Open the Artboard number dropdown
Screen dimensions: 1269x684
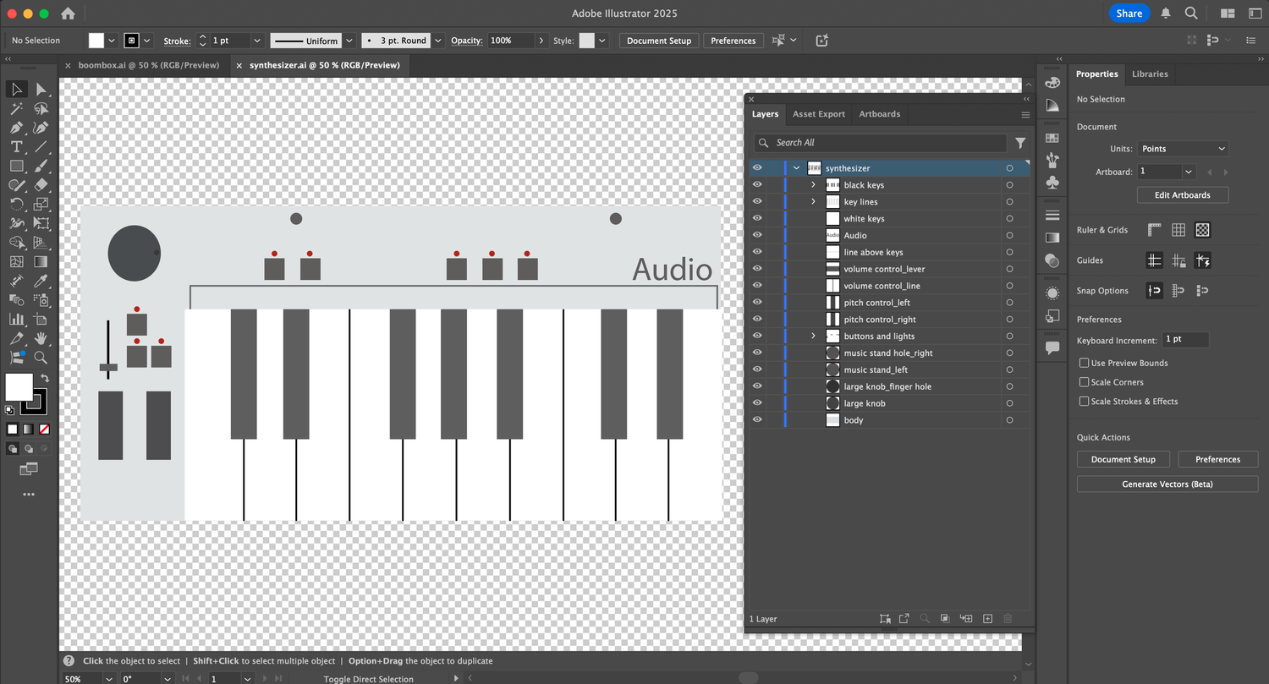[1189, 172]
